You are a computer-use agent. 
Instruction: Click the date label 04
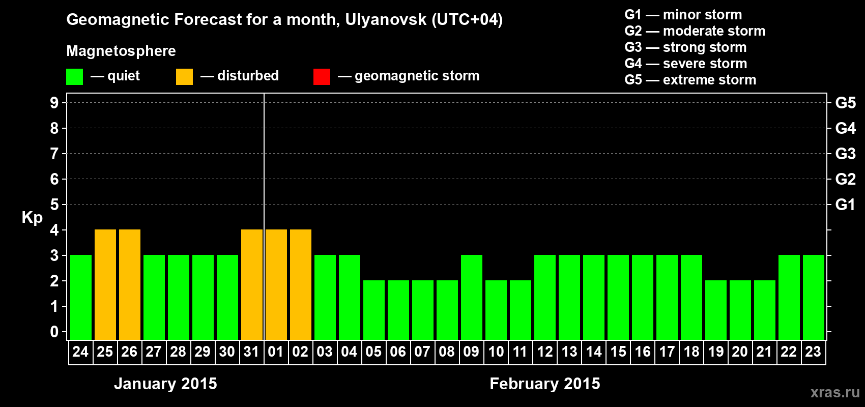coord(349,352)
